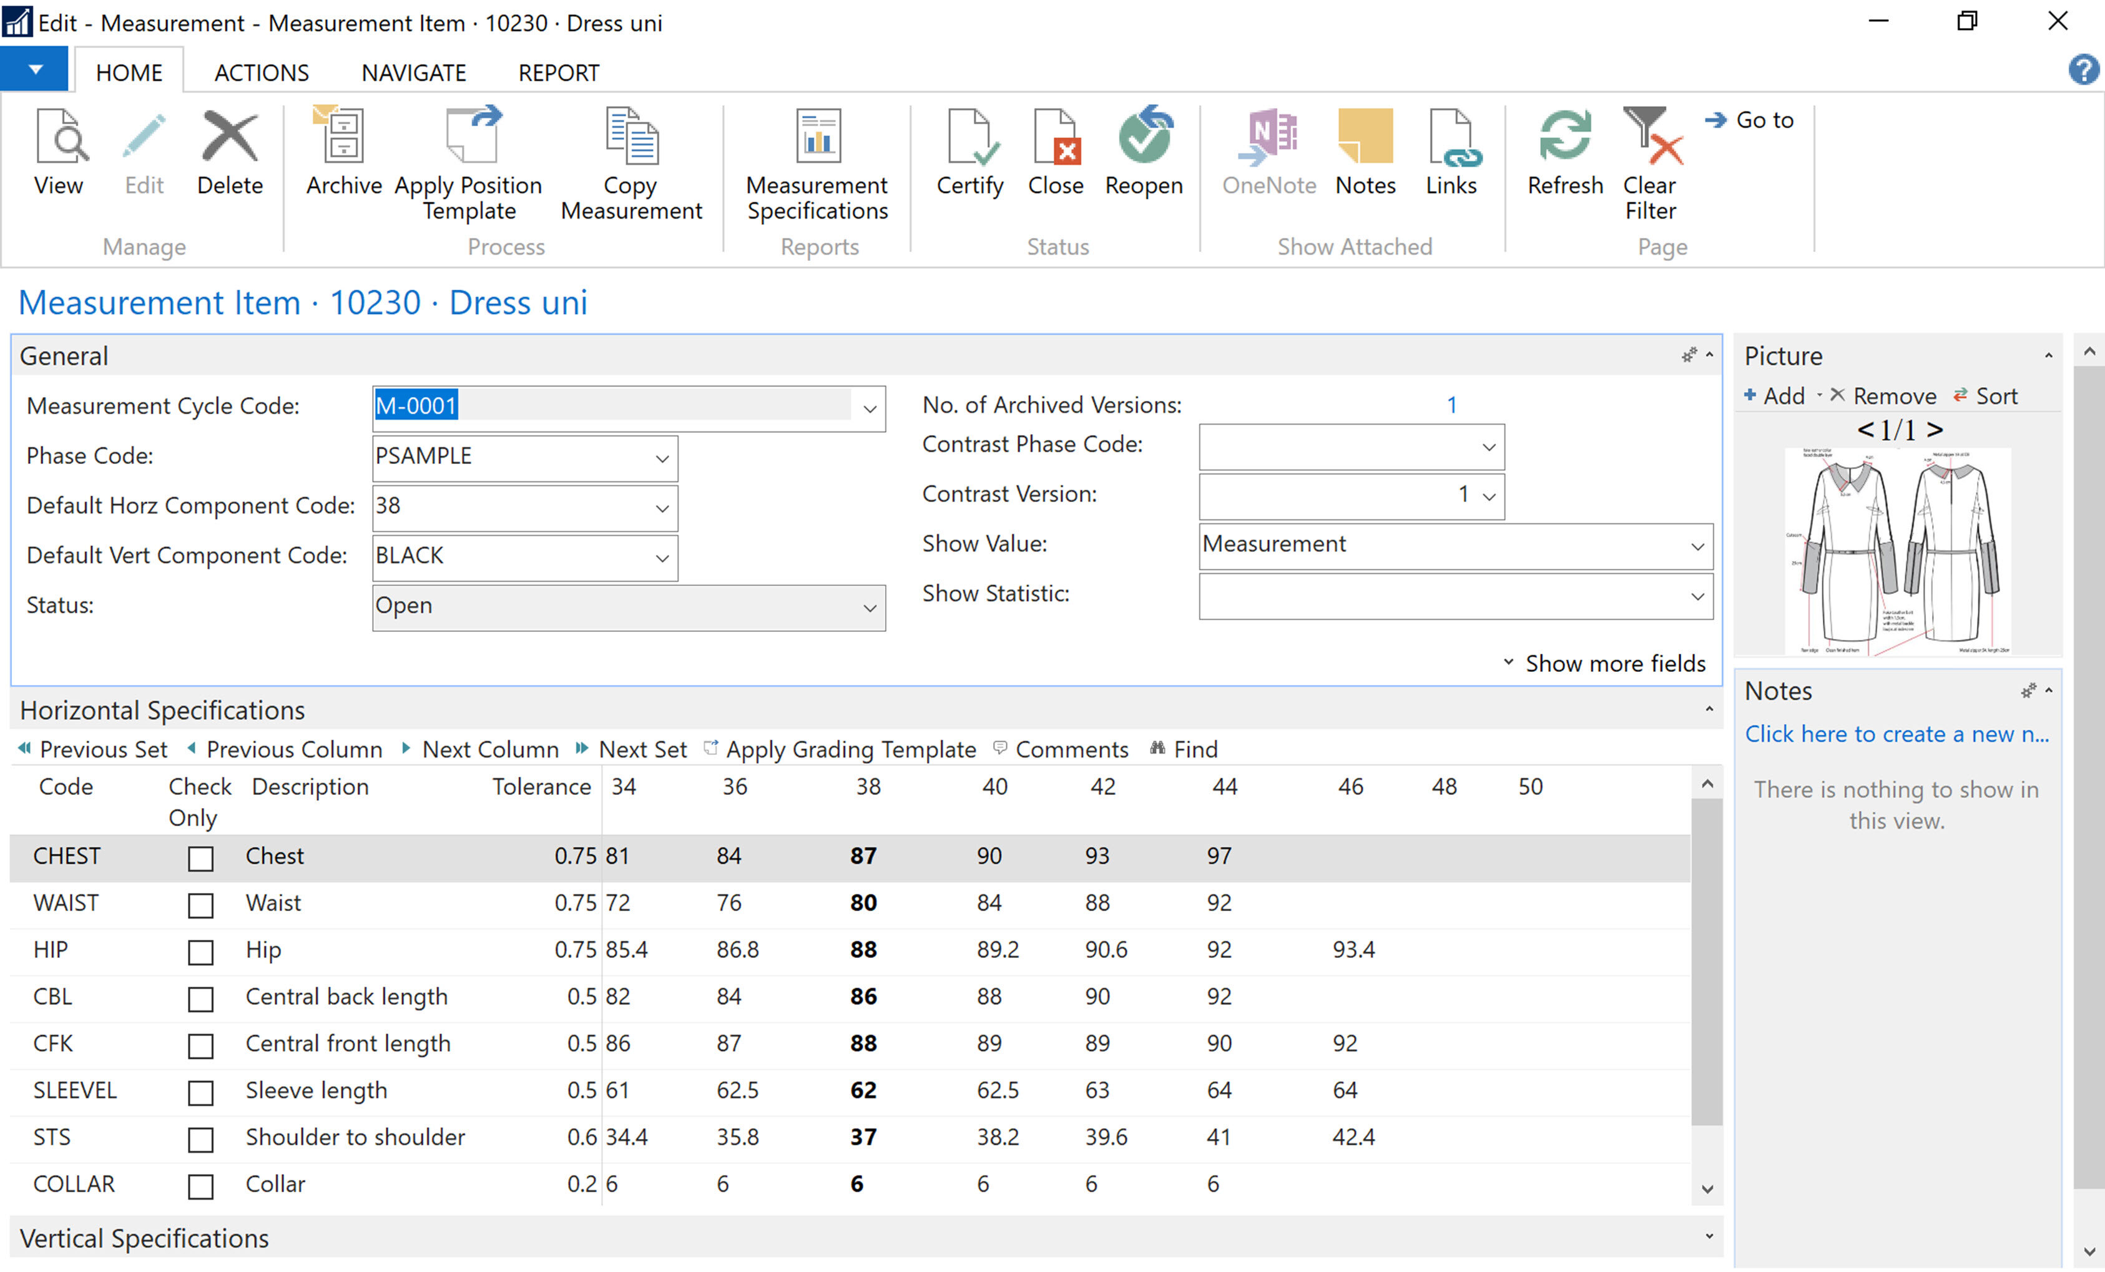Viewport: 2105px width, 1272px height.
Task: Click the dress sketch picture thumbnail
Action: pos(1898,551)
